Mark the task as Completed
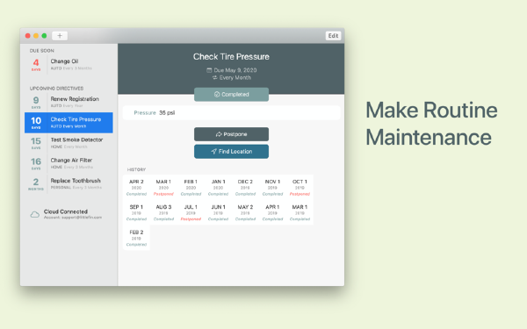The image size is (527, 329). coord(231,95)
